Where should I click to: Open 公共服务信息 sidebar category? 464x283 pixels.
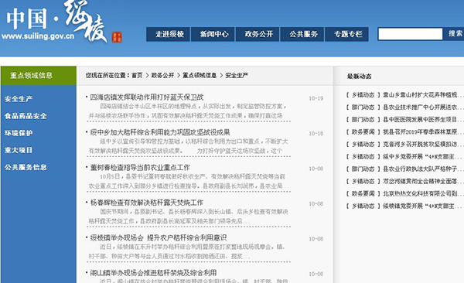tap(26, 167)
